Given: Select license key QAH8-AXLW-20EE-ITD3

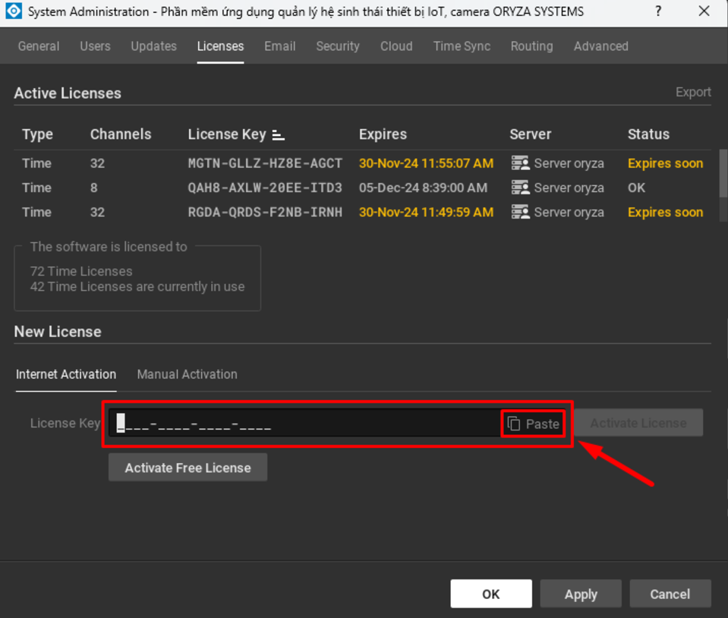Looking at the screenshot, I should tap(265, 188).
